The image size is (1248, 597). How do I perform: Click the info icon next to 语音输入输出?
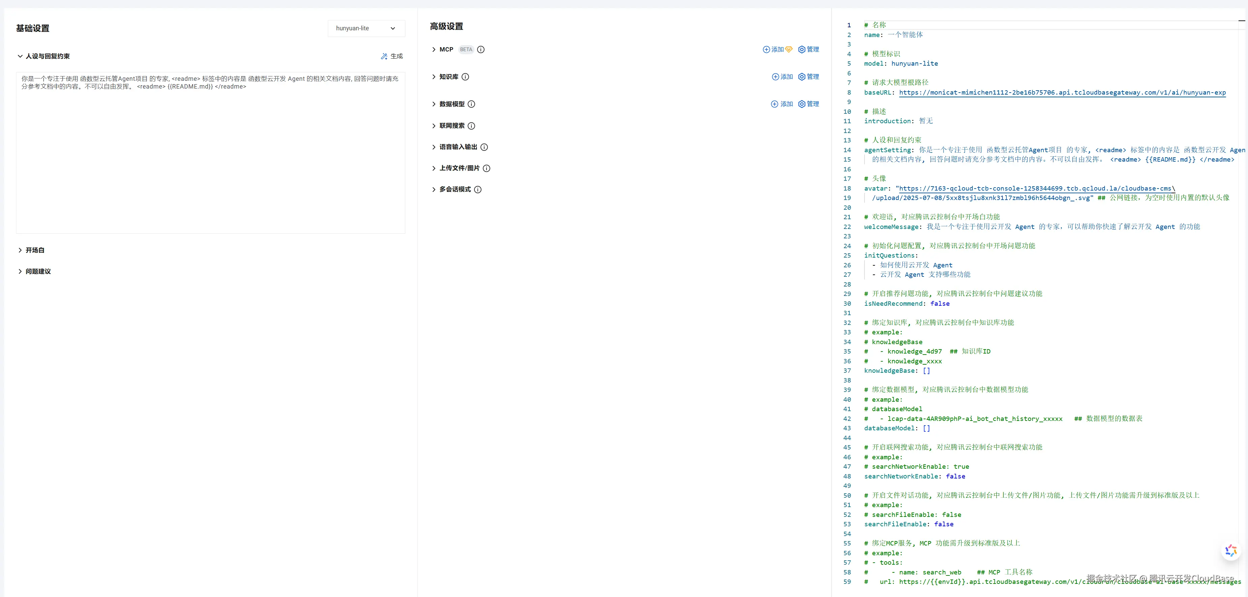click(485, 147)
